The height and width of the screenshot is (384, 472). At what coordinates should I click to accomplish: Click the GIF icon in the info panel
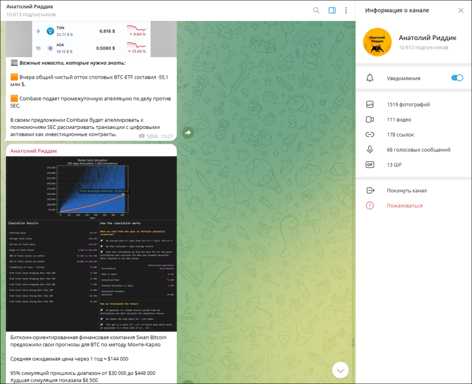[x=370, y=165]
